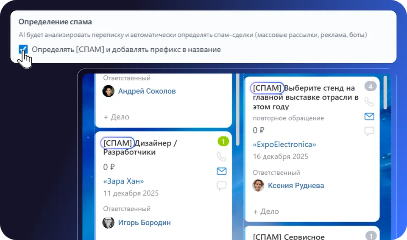
Task: Click 0 ₽ amount on Выберите стенд card
Action: click(x=259, y=130)
